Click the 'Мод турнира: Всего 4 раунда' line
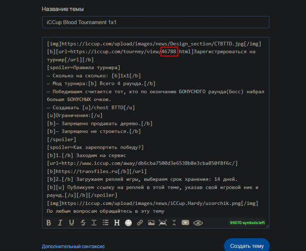 [101, 84]
